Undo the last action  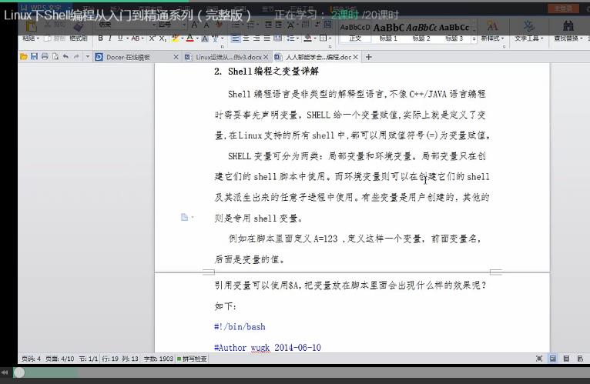(x=65, y=57)
